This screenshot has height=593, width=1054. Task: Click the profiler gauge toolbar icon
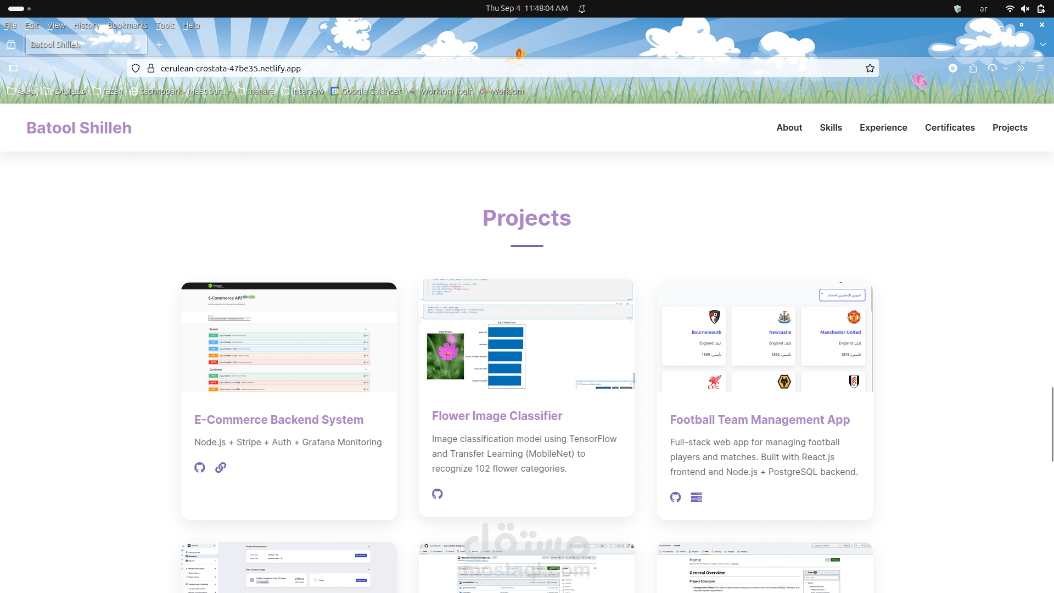point(993,68)
